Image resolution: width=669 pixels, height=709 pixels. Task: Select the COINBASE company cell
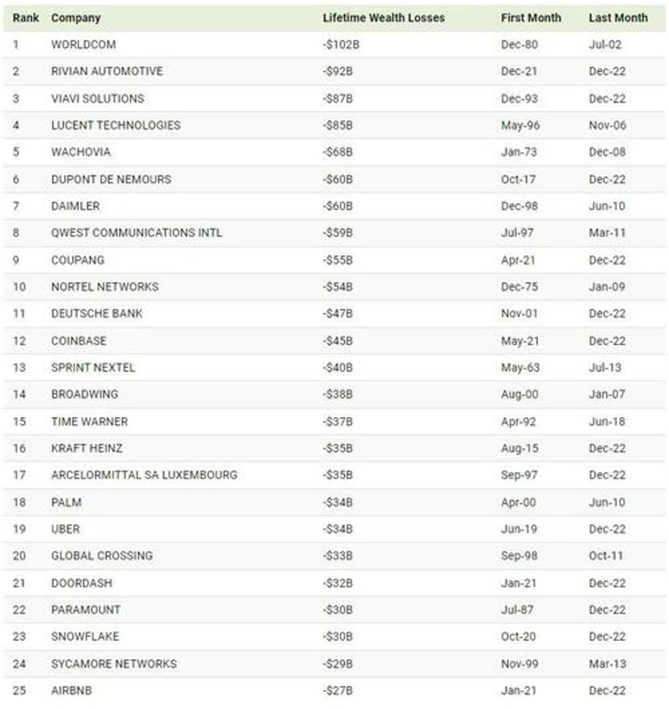point(79,340)
